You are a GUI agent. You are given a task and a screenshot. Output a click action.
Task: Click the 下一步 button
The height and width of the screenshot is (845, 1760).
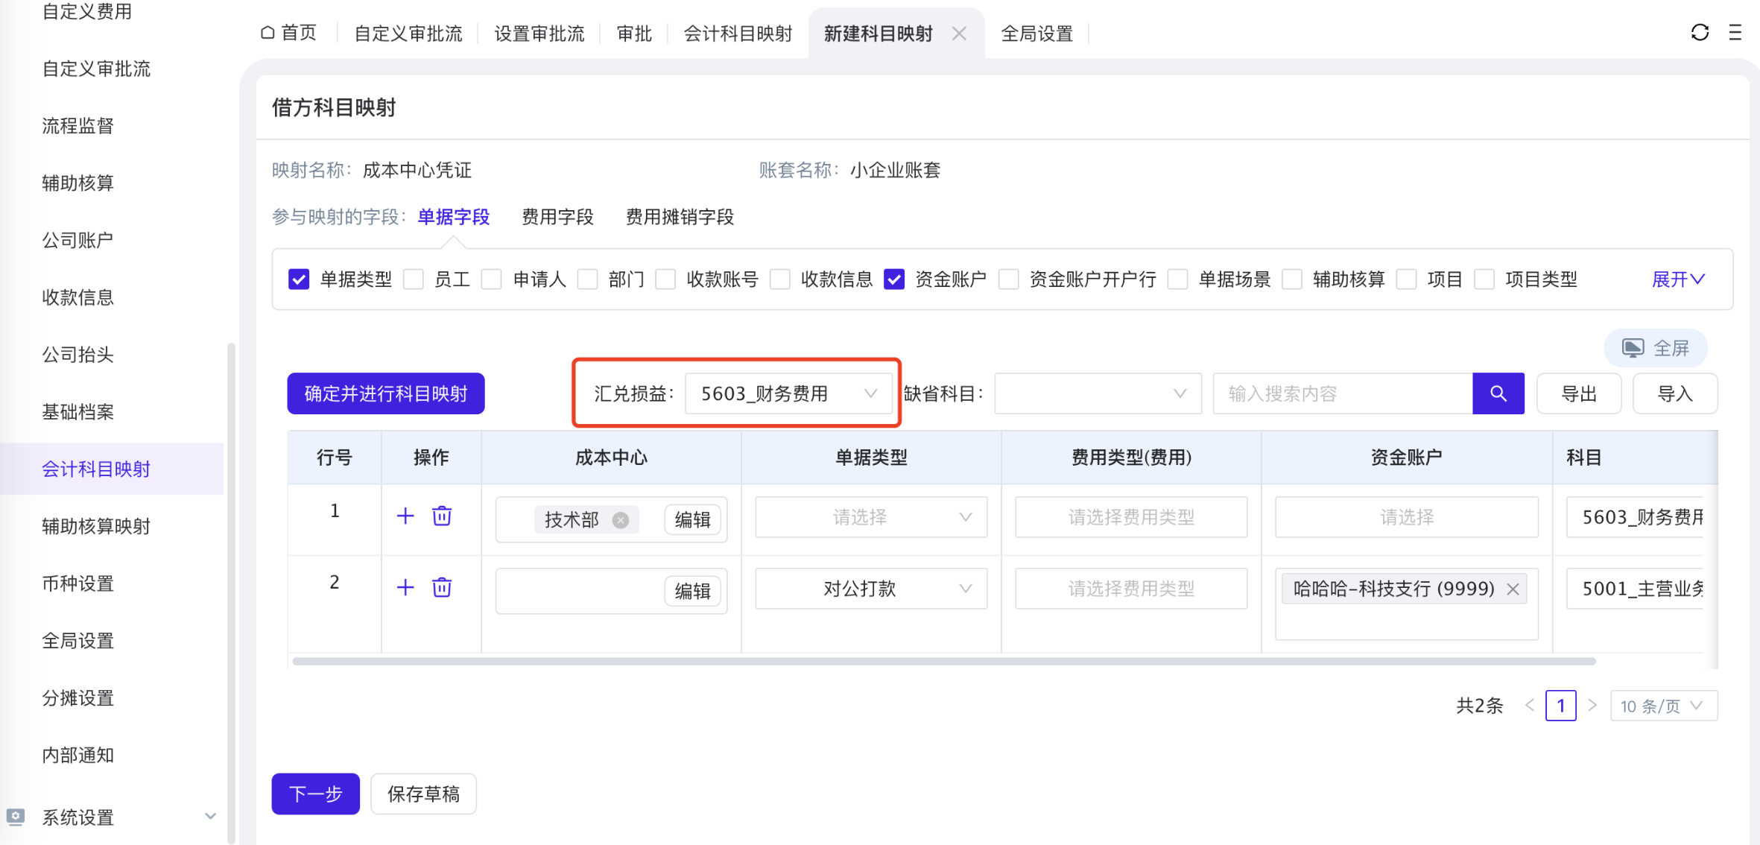pos(315,794)
